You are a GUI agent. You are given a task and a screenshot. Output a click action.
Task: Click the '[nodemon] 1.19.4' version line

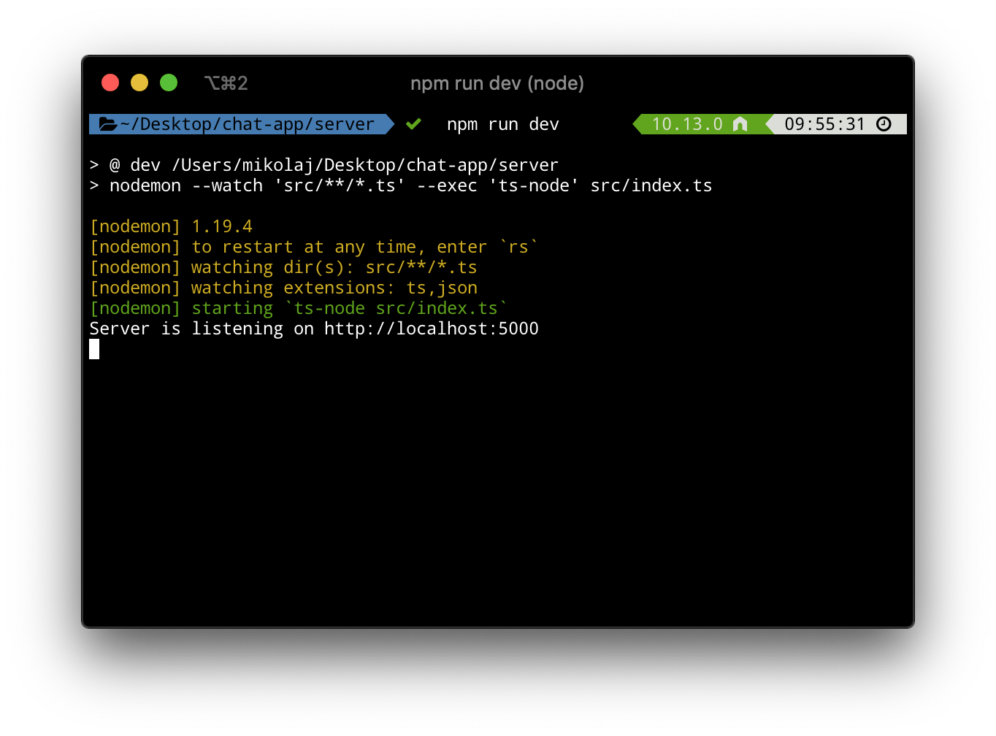[171, 226]
